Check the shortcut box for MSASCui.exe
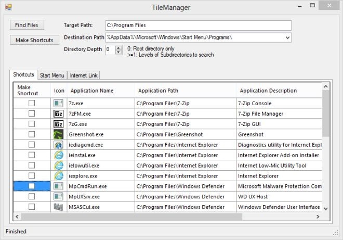 pos(32,207)
